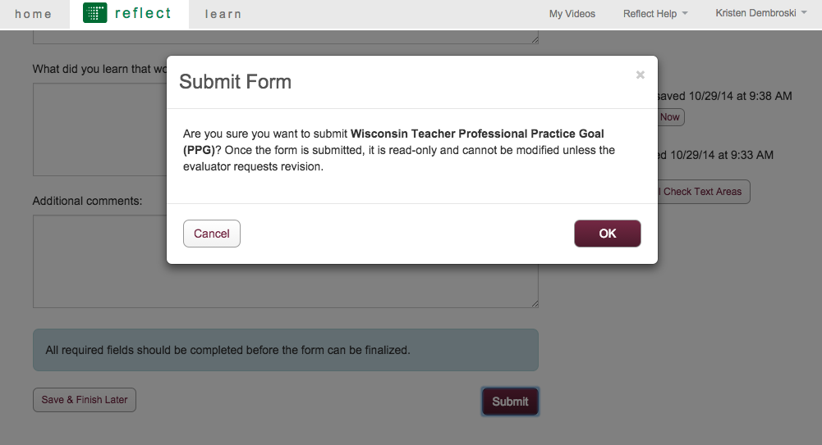This screenshot has height=445, width=822.
Task: Click the Check Text Areas button
Action: [x=702, y=192]
